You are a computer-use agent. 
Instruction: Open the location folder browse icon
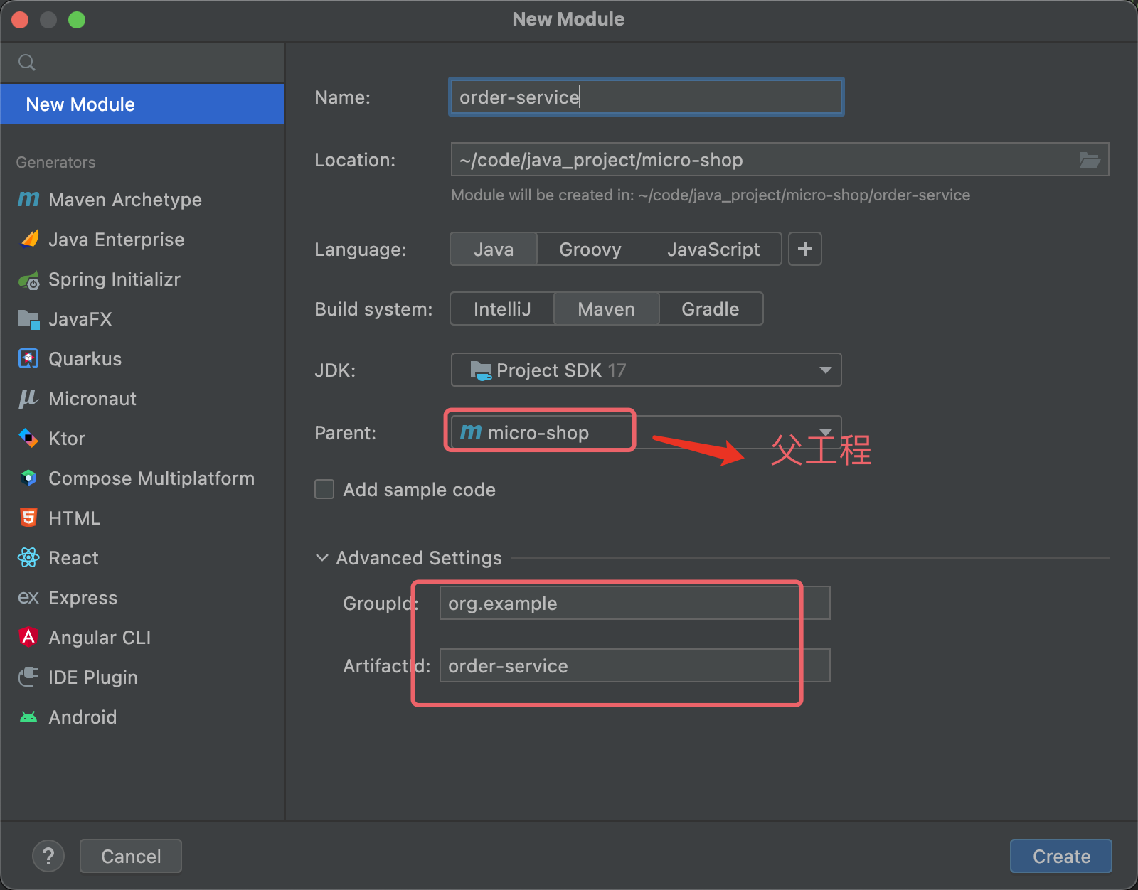[1090, 160]
